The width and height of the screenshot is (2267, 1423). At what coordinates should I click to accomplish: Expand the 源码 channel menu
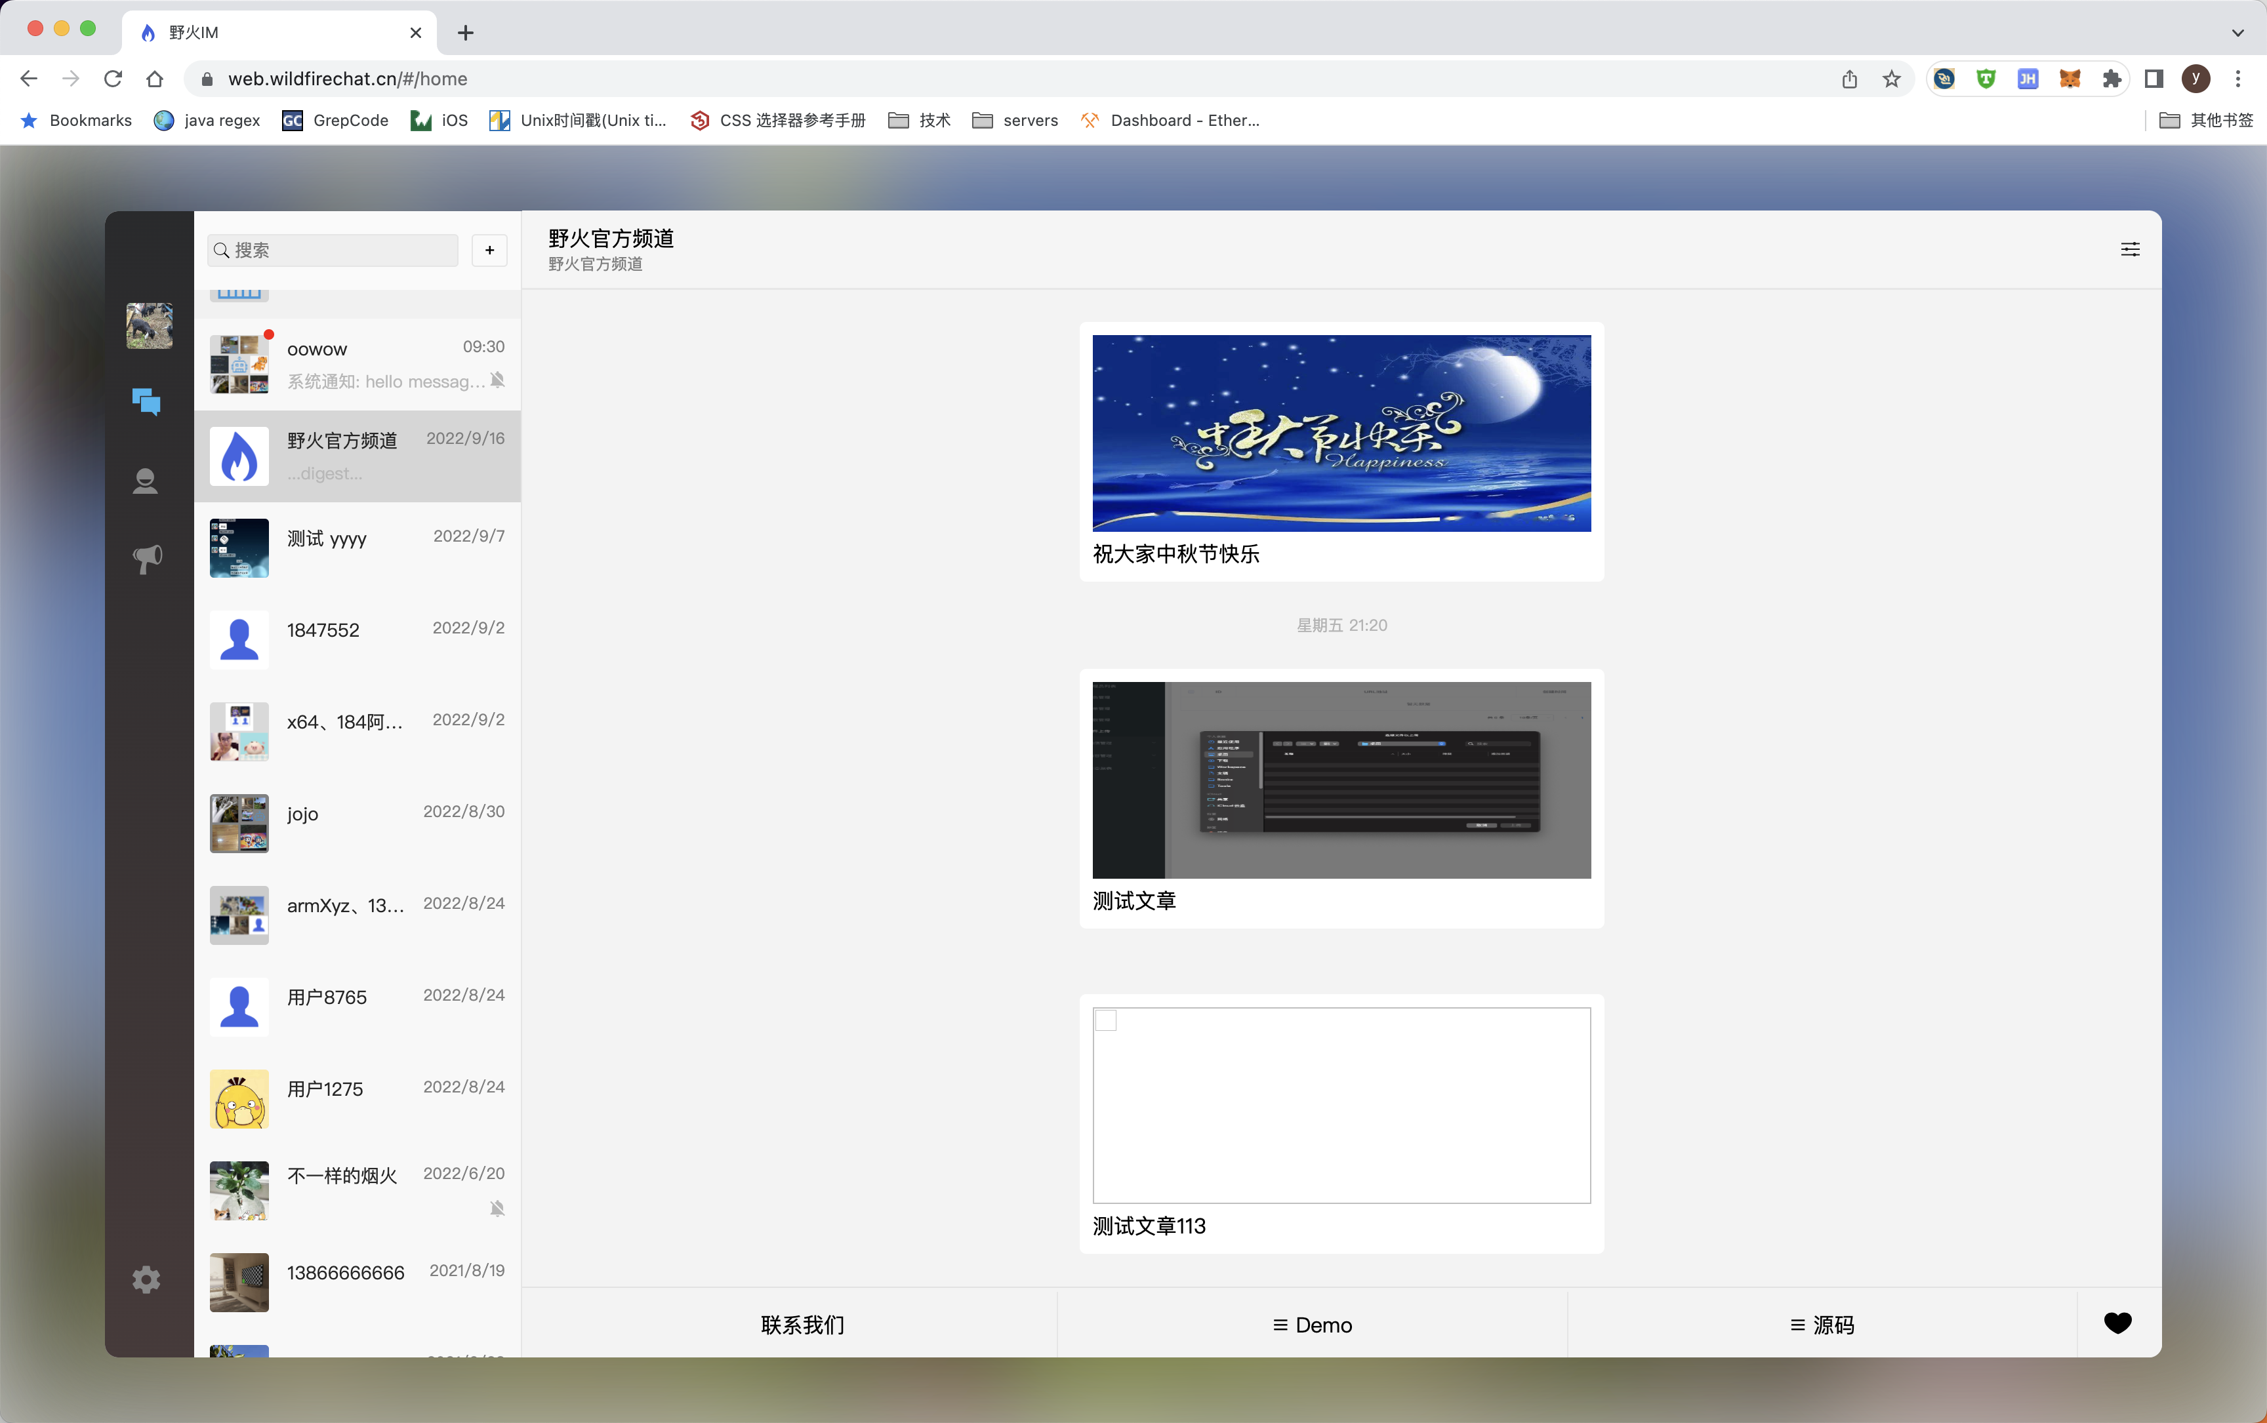1822,1324
